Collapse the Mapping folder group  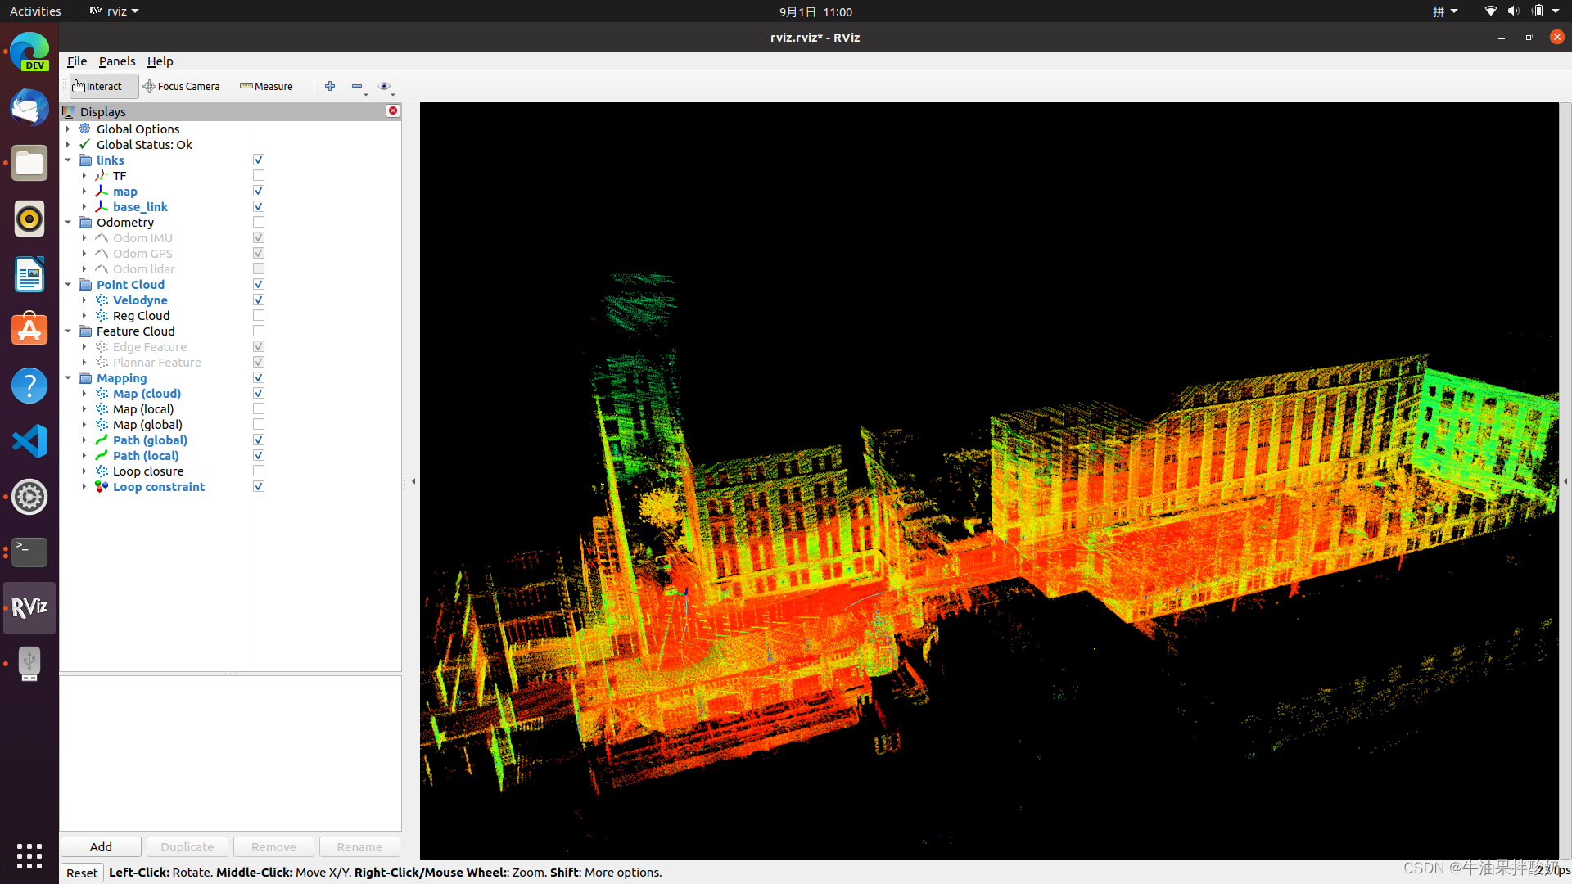(68, 378)
